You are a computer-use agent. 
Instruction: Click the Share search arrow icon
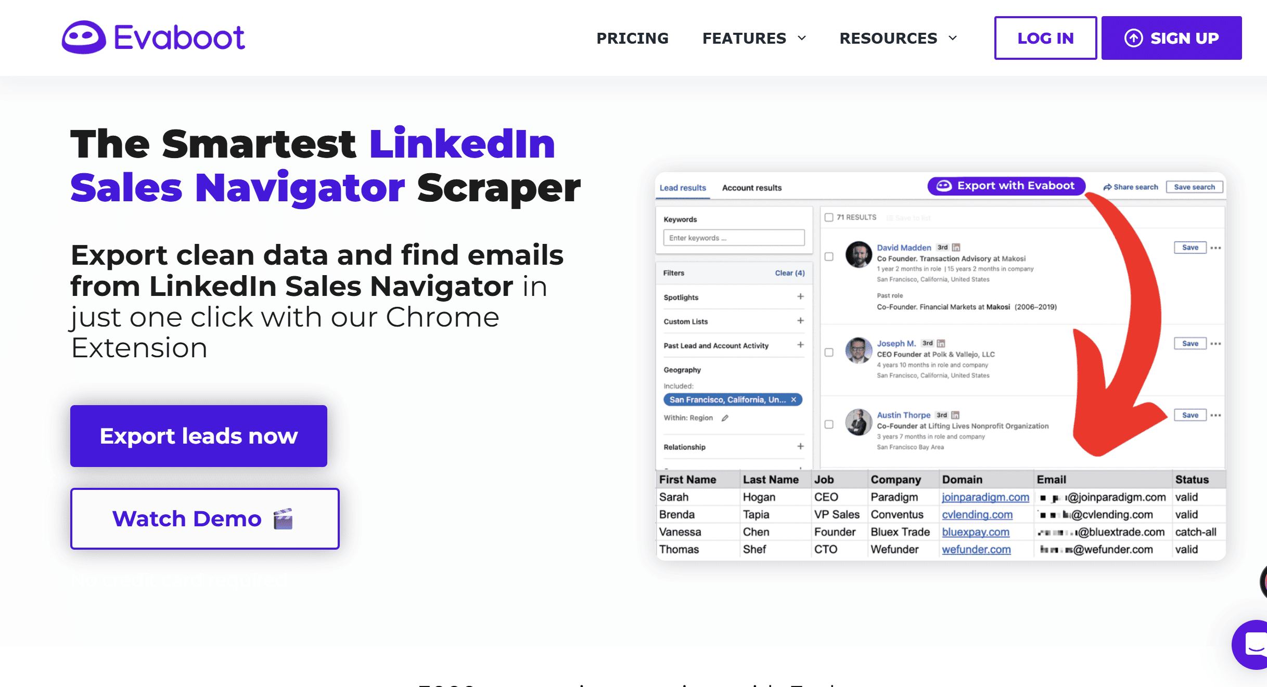[x=1107, y=187]
